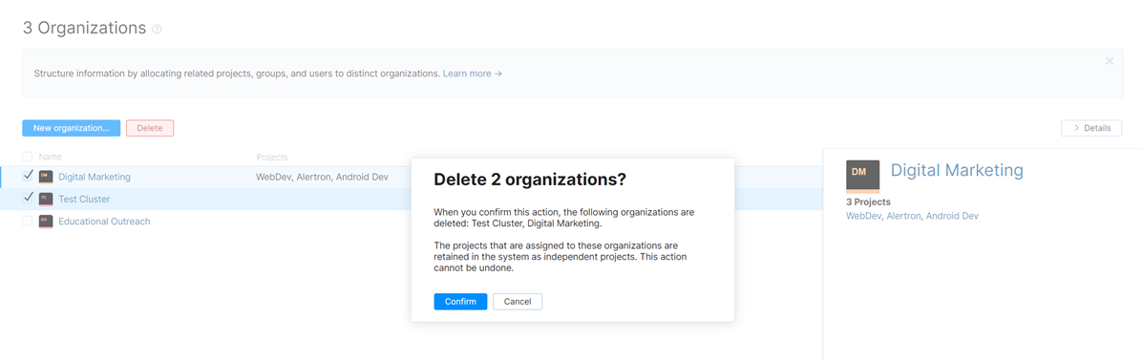Click the Digital Marketing DM icon in list
Screen dimensions: 1143x361
click(x=46, y=177)
